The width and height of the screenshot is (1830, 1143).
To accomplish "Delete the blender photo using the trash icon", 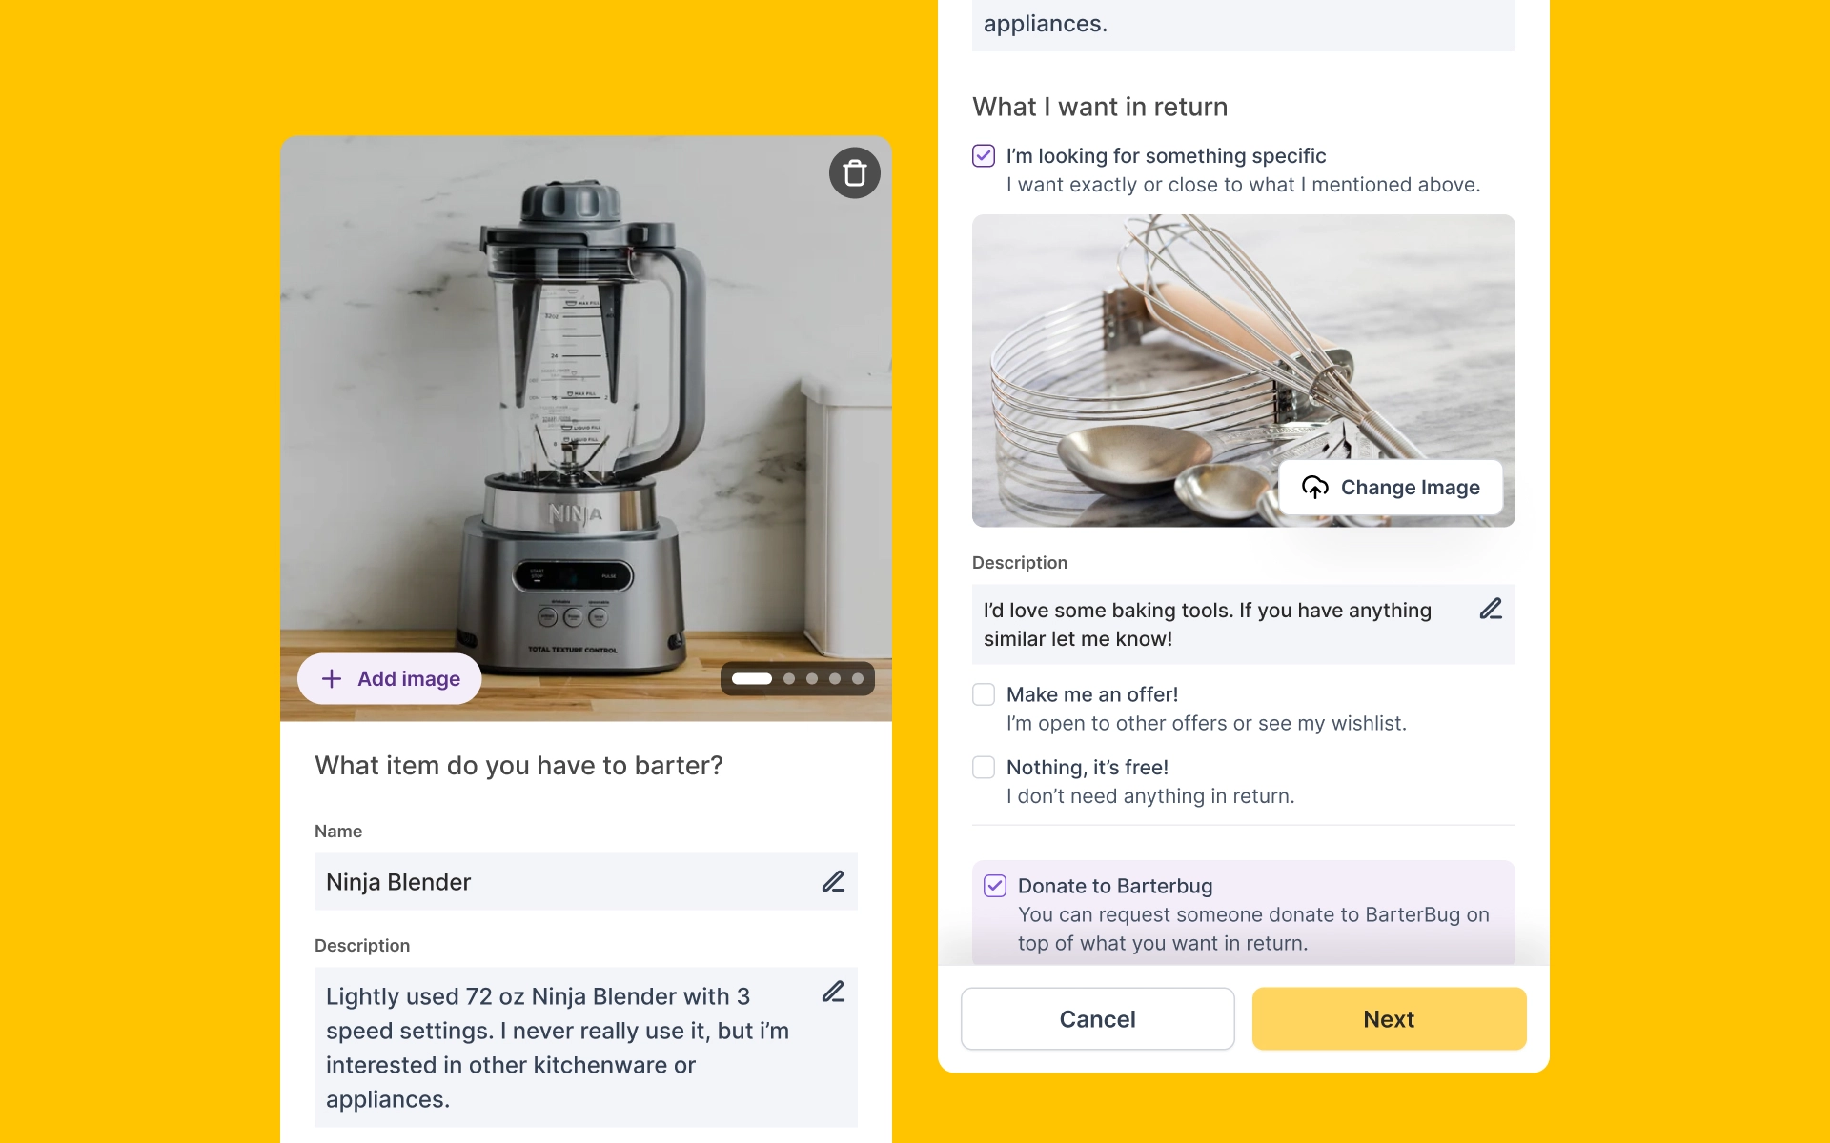I will [855, 173].
